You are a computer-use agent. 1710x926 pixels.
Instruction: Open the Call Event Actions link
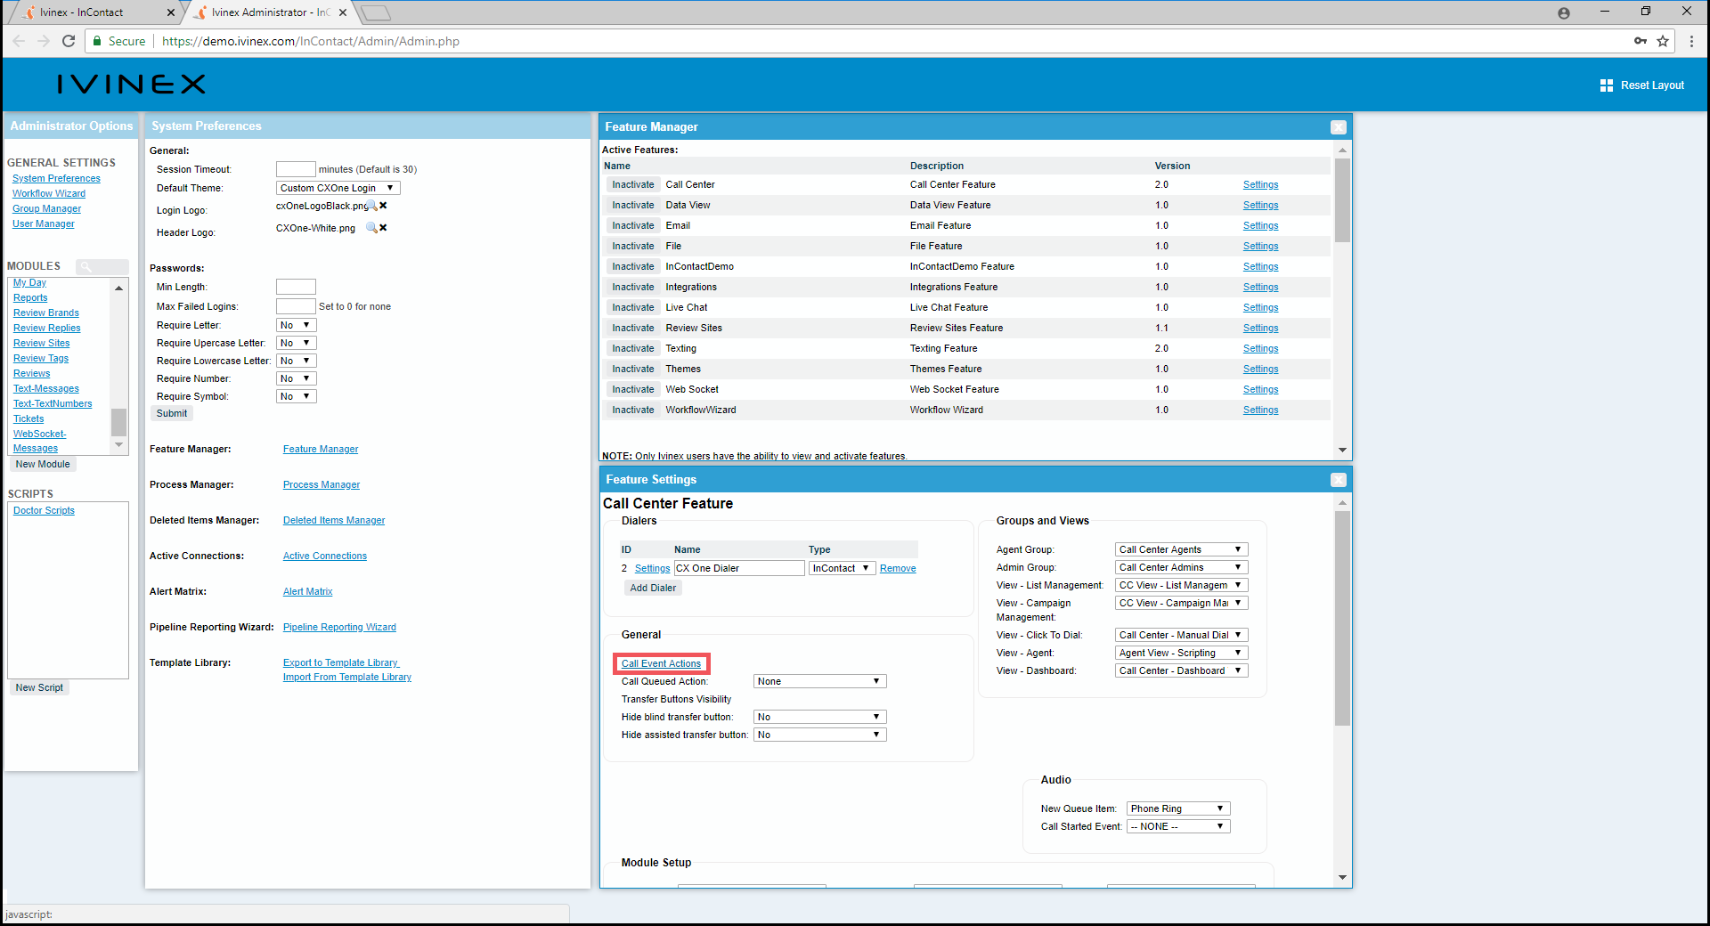(x=661, y=663)
